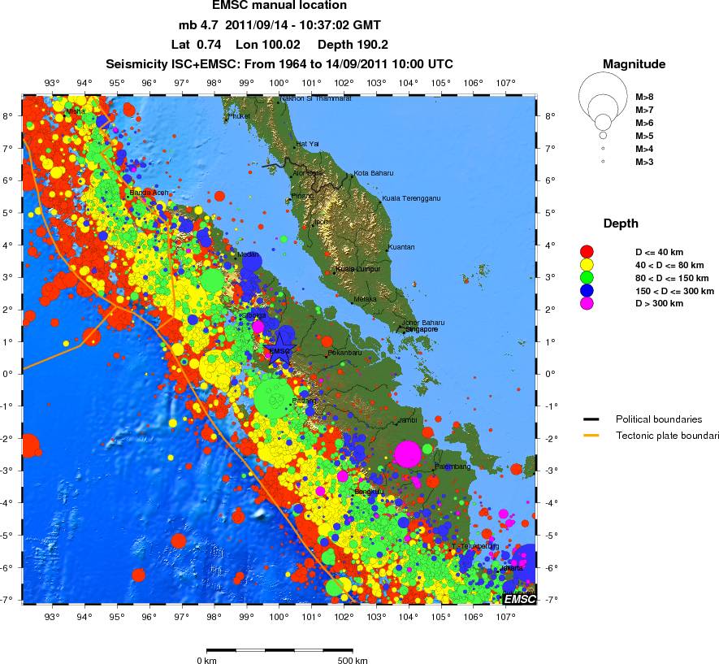The height and width of the screenshot is (664, 719).
Task: Click the map scale bar
Action: [279, 650]
